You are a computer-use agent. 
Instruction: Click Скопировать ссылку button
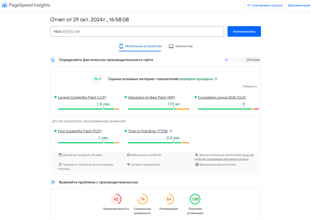pos(265,5)
